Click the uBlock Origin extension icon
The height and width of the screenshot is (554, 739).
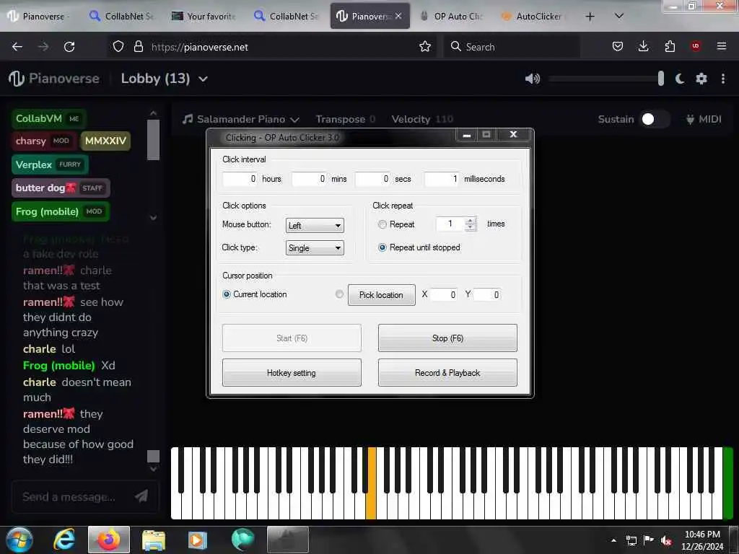[696, 46]
